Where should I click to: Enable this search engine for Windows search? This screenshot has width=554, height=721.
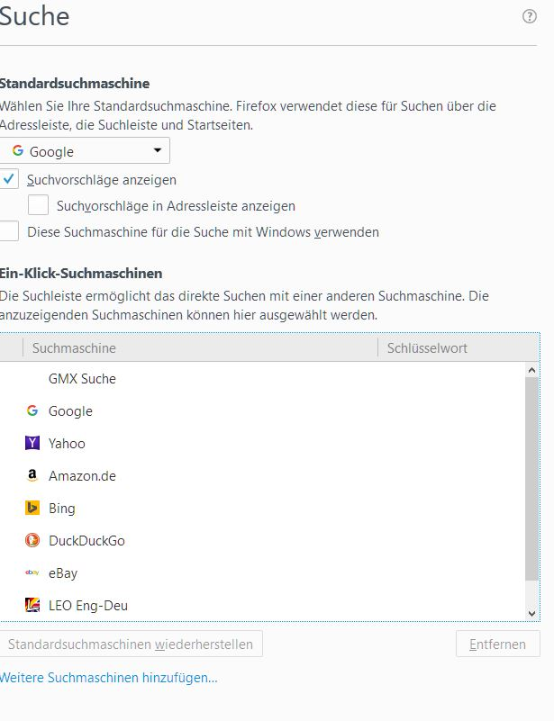(x=9, y=230)
